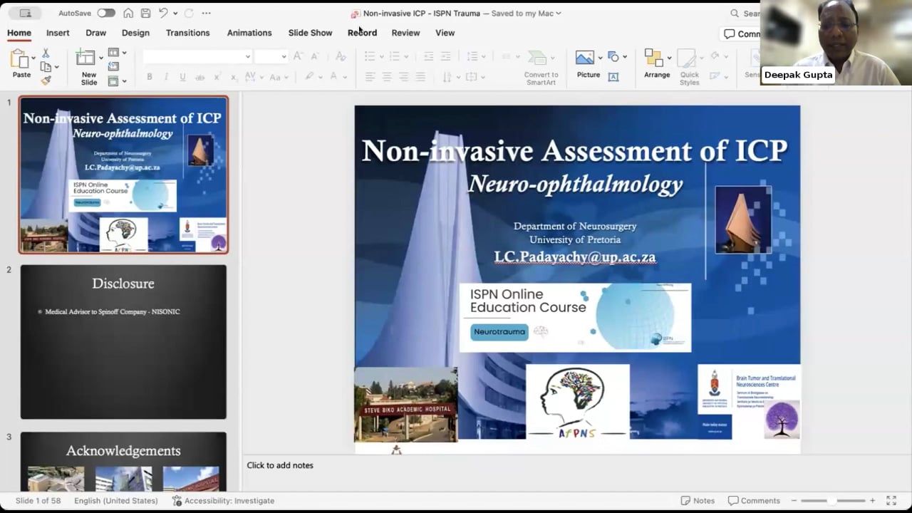Image resolution: width=912 pixels, height=513 pixels.
Task: Open the Undo history dropdown arrow
Action: tap(175, 14)
